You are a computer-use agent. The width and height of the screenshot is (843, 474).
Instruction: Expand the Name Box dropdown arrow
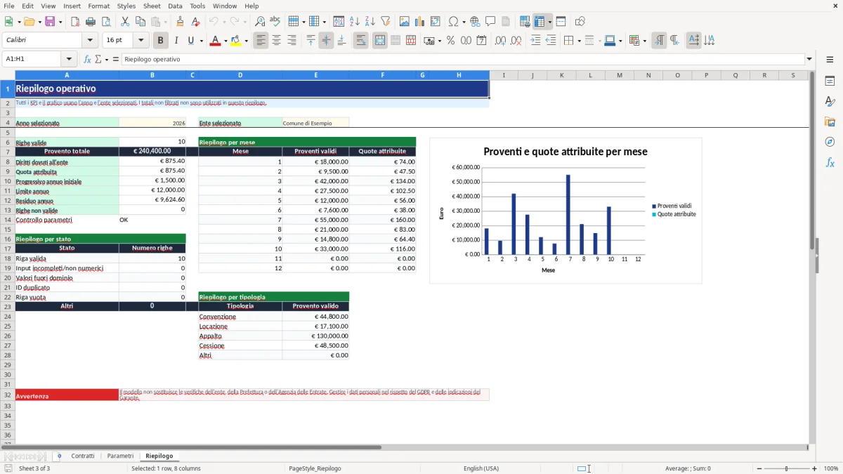[69, 59]
